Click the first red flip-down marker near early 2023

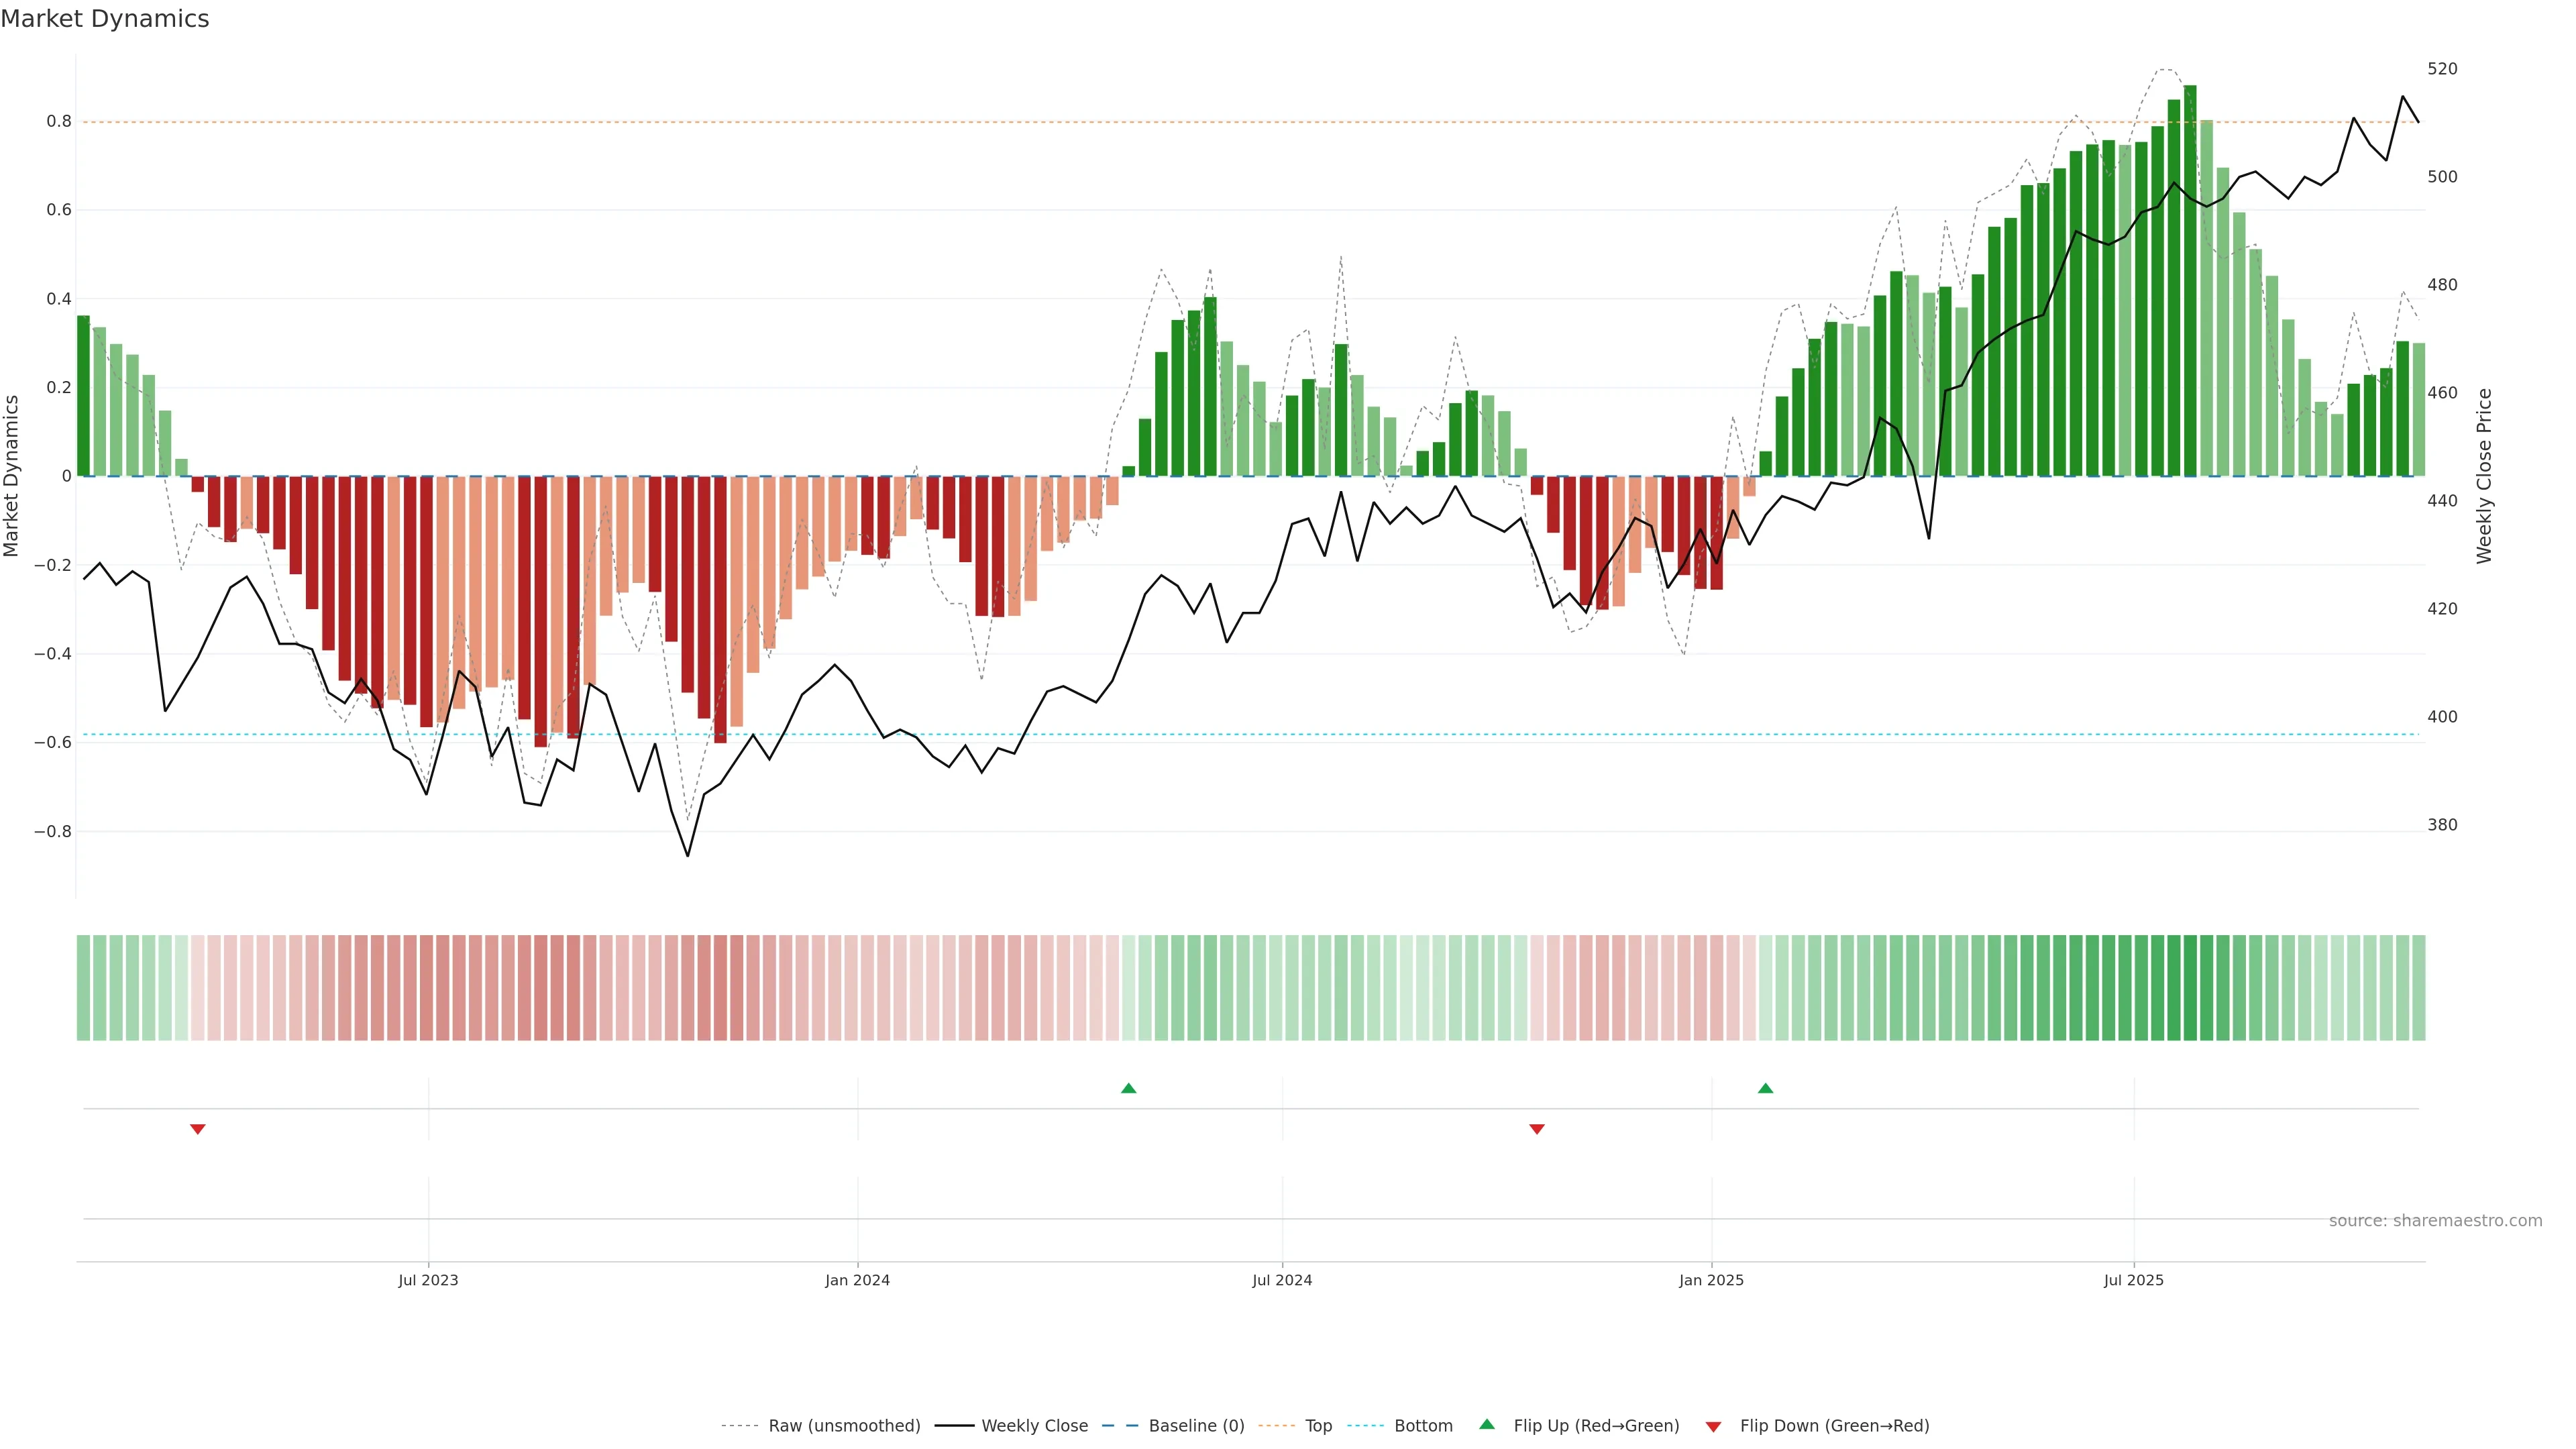(198, 1129)
